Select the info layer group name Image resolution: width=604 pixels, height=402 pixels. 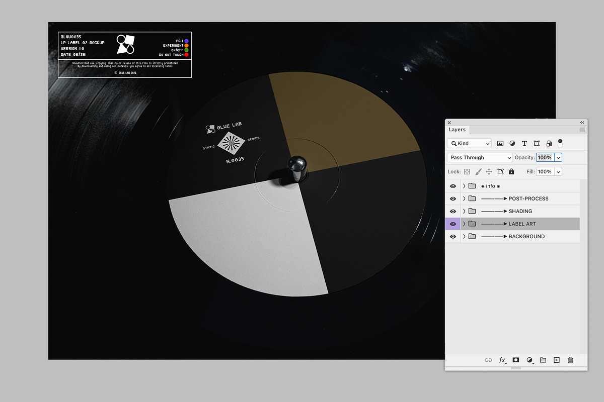(491, 186)
